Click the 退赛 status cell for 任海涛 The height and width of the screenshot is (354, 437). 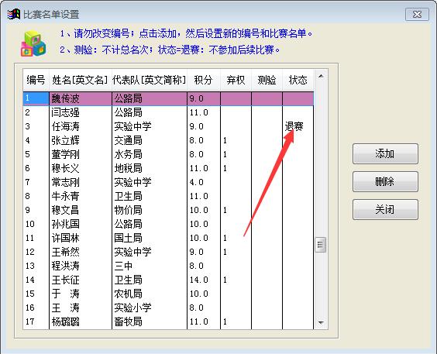[294, 126]
